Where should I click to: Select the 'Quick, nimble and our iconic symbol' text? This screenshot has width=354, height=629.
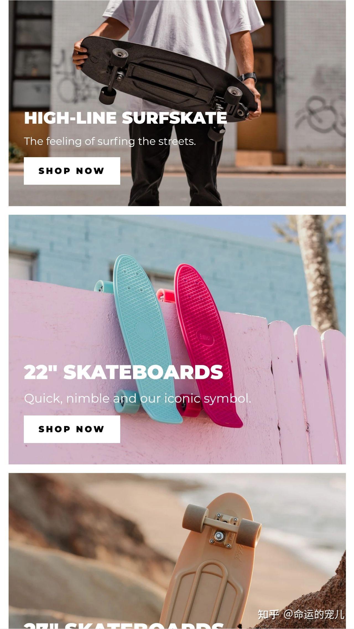(x=137, y=399)
